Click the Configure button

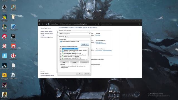point(85,45)
